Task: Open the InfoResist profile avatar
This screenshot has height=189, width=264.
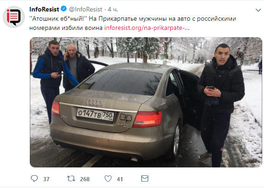Action: [x=14, y=17]
